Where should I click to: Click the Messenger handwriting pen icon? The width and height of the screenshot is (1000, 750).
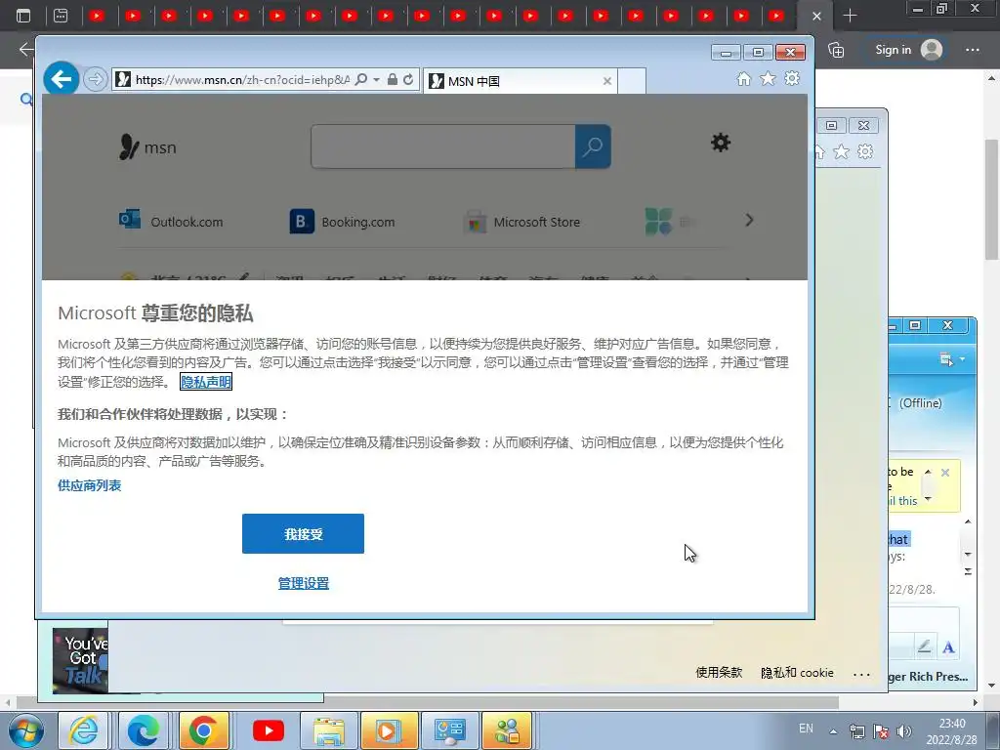point(924,646)
